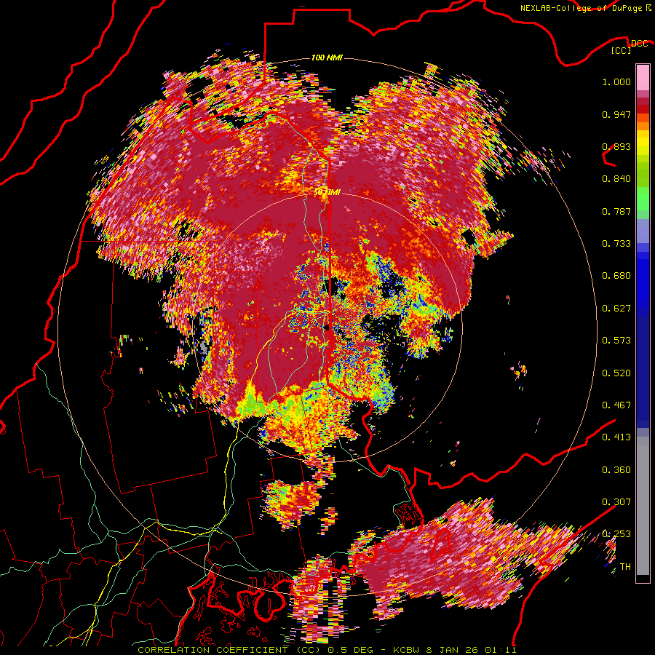This screenshot has height=655, width=655.
Task: Pick the yellow color bar segment near 0.893
Action: coord(643,143)
